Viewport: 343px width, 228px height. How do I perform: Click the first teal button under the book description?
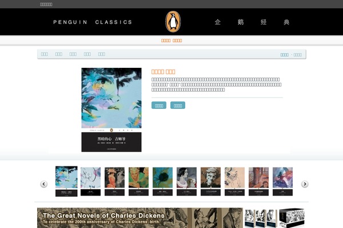(159, 105)
